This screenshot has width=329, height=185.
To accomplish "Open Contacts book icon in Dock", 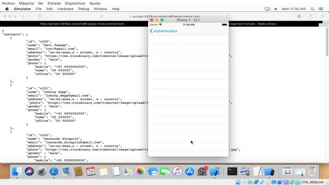I will [79, 171].
